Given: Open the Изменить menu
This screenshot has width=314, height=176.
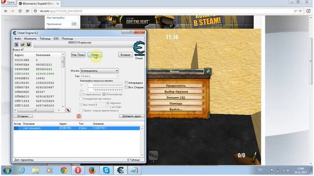Looking at the screenshot, I should pos(30,39).
